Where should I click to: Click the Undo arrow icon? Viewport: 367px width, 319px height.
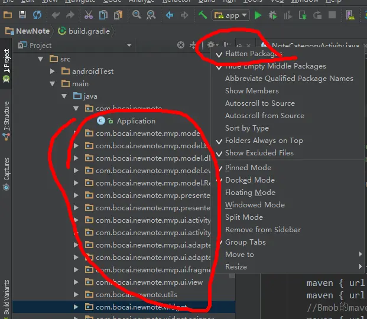[x=56, y=15]
